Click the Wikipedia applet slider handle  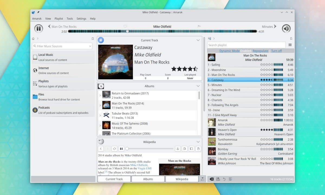point(127,149)
